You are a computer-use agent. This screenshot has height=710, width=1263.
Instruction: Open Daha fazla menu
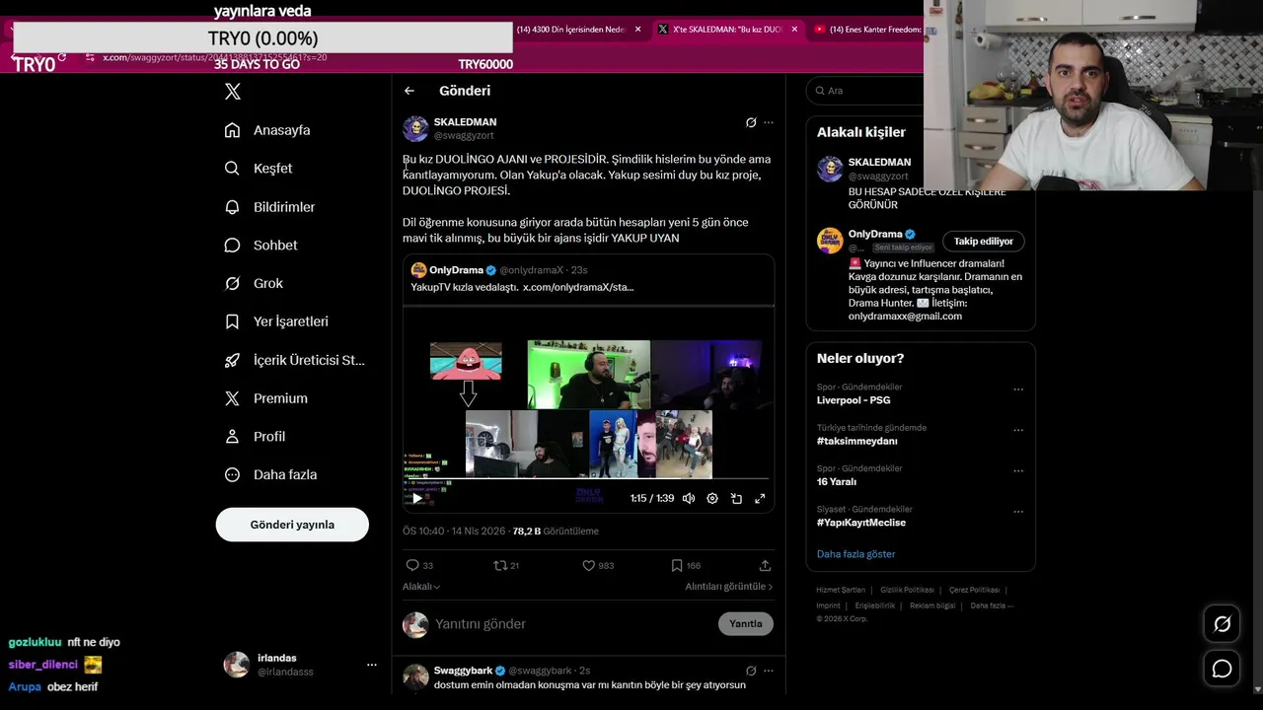point(270,474)
